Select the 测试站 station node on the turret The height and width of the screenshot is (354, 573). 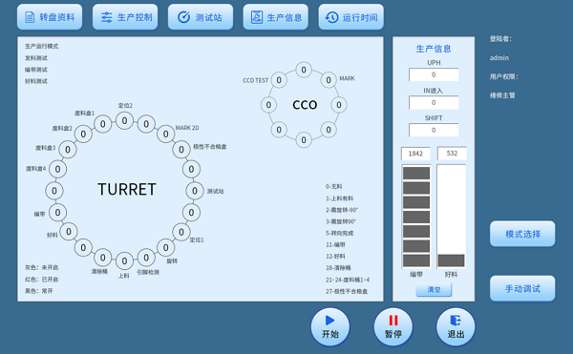(x=195, y=191)
